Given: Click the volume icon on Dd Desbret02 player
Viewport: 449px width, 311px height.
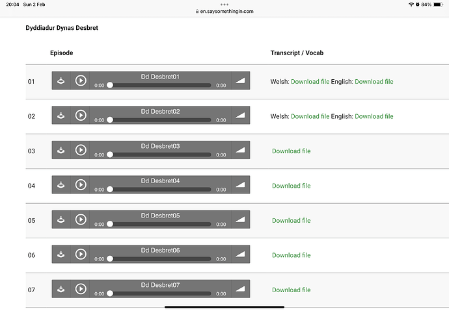Looking at the screenshot, I should pos(240,116).
